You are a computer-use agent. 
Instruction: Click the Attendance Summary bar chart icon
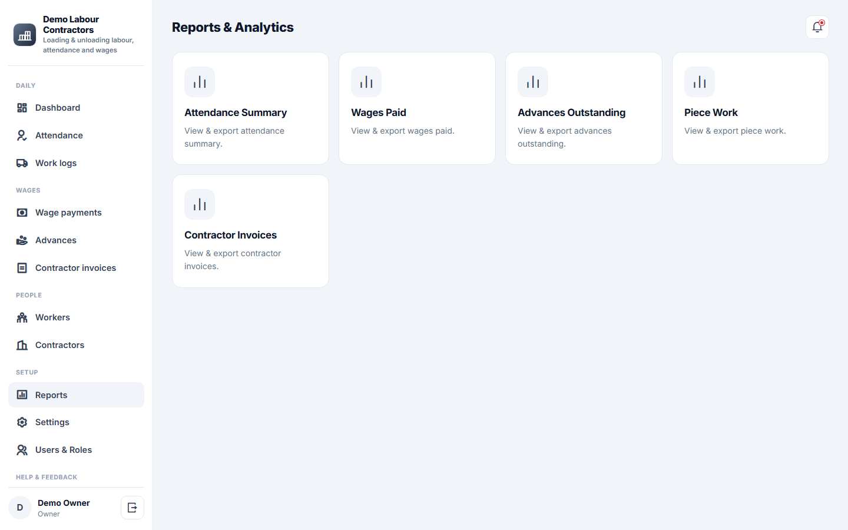[x=200, y=82]
